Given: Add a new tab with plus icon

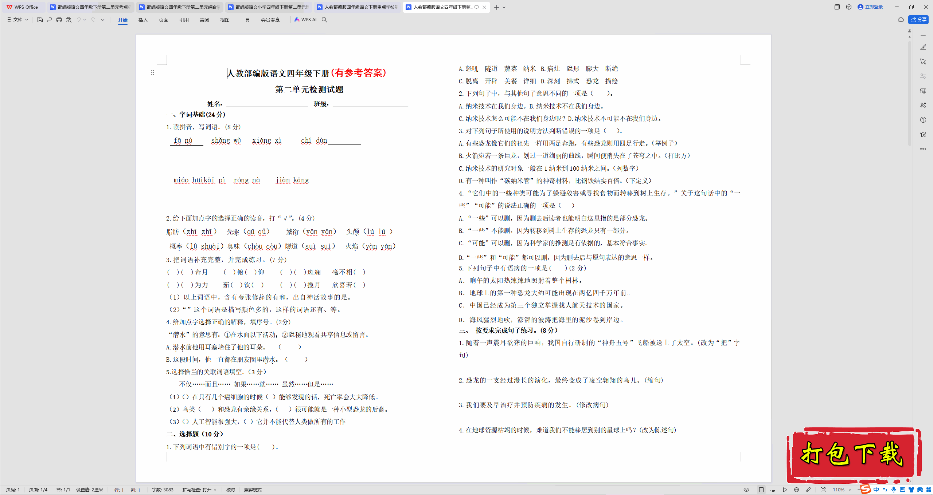Looking at the screenshot, I should click(497, 7).
